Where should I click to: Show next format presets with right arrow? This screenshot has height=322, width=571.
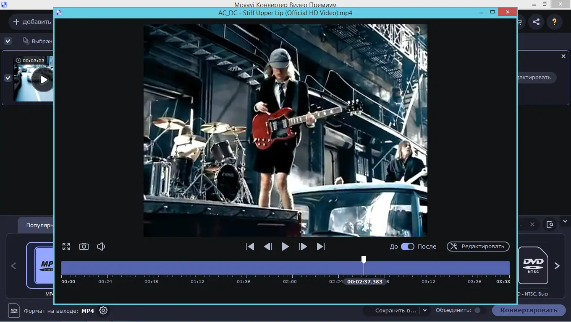click(x=557, y=266)
